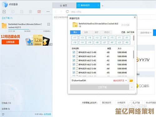Click the browser forward arrow

(x=61, y=12)
